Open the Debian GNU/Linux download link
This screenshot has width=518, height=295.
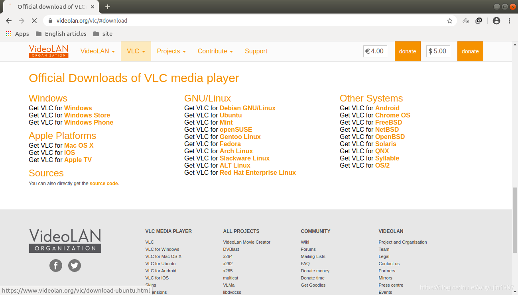coord(248,108)
